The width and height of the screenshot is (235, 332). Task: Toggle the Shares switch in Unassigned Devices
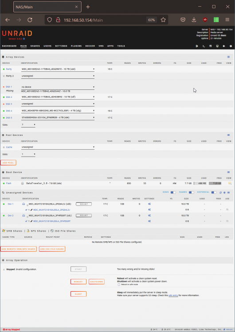[x=192, y=193]
